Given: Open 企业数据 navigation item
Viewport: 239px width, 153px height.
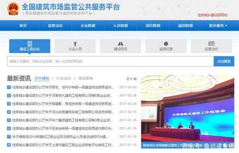Looking at the screenshot, I should tap(88, 26).
